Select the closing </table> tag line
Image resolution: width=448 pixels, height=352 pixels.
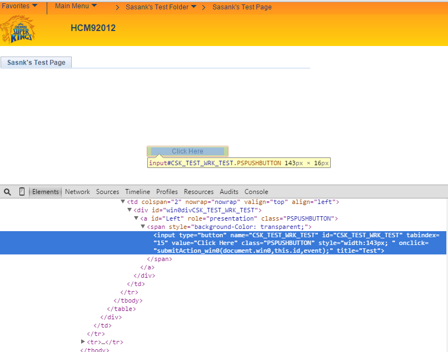[121, 309]
